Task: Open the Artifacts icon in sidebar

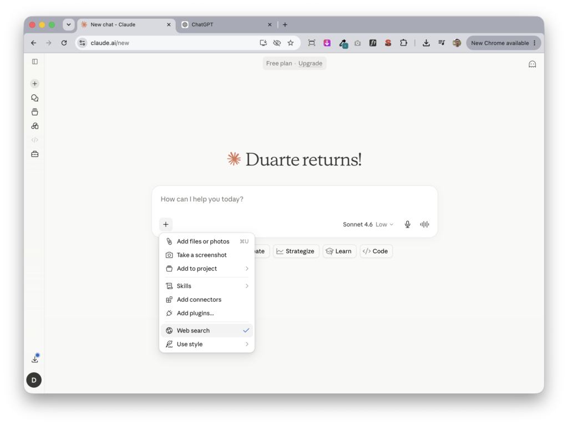Action: [x=35, y=126]
